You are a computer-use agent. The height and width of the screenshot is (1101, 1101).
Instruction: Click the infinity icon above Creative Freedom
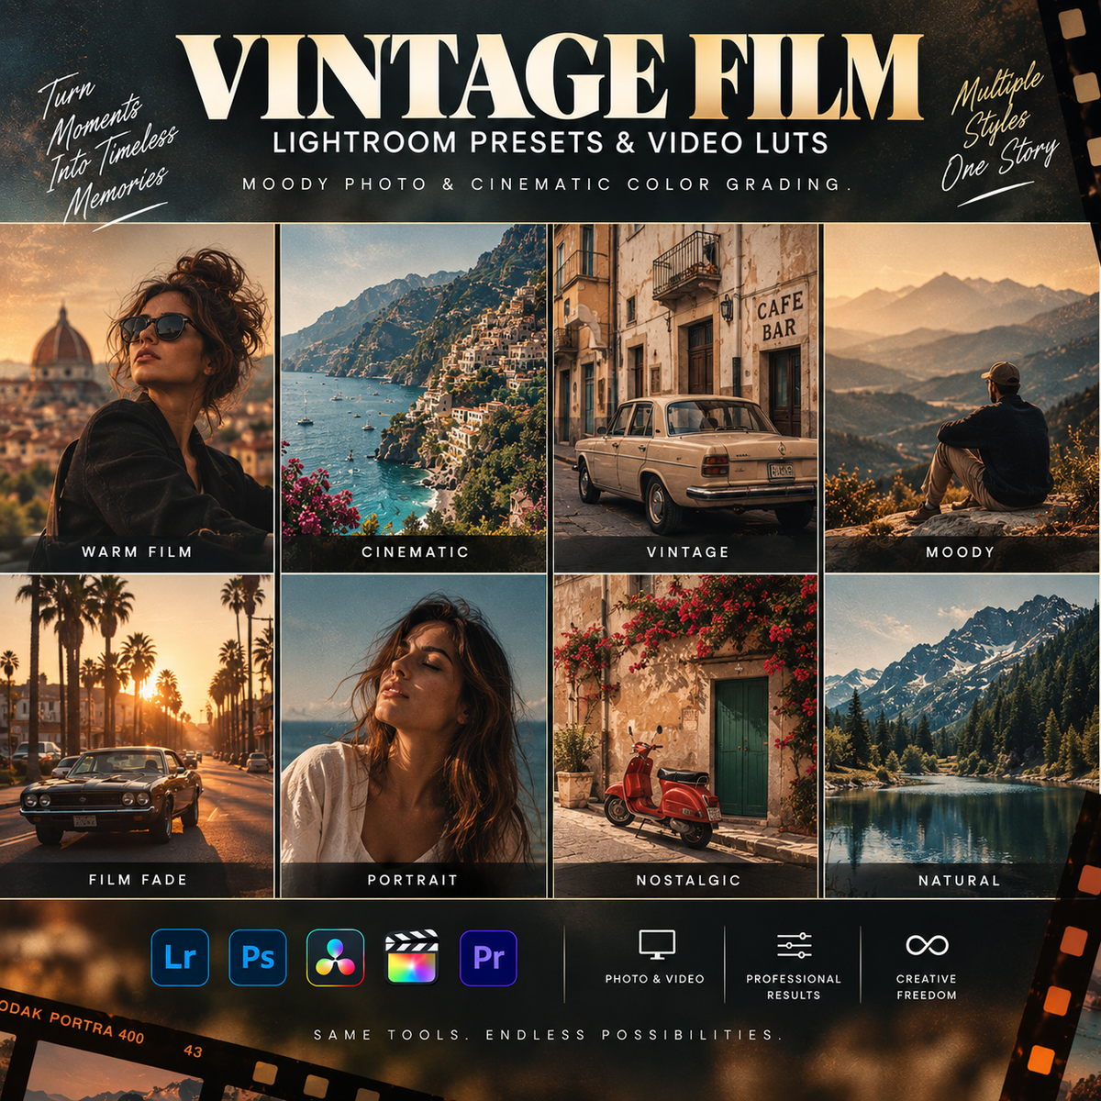click(x=927, y=945)
